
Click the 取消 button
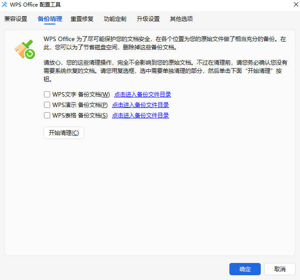click(x=280, y=269)
